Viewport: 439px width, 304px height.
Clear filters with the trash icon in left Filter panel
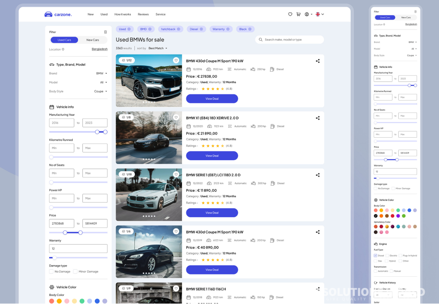click(x=106, y=32)
